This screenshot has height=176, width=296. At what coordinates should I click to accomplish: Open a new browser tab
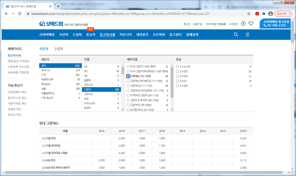58,6
